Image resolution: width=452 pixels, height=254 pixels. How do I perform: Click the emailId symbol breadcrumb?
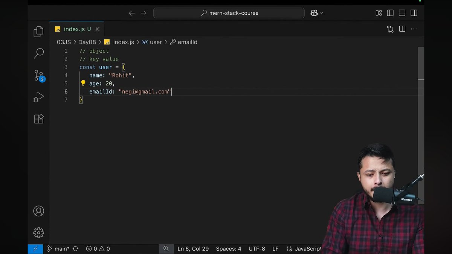(183, 42)
